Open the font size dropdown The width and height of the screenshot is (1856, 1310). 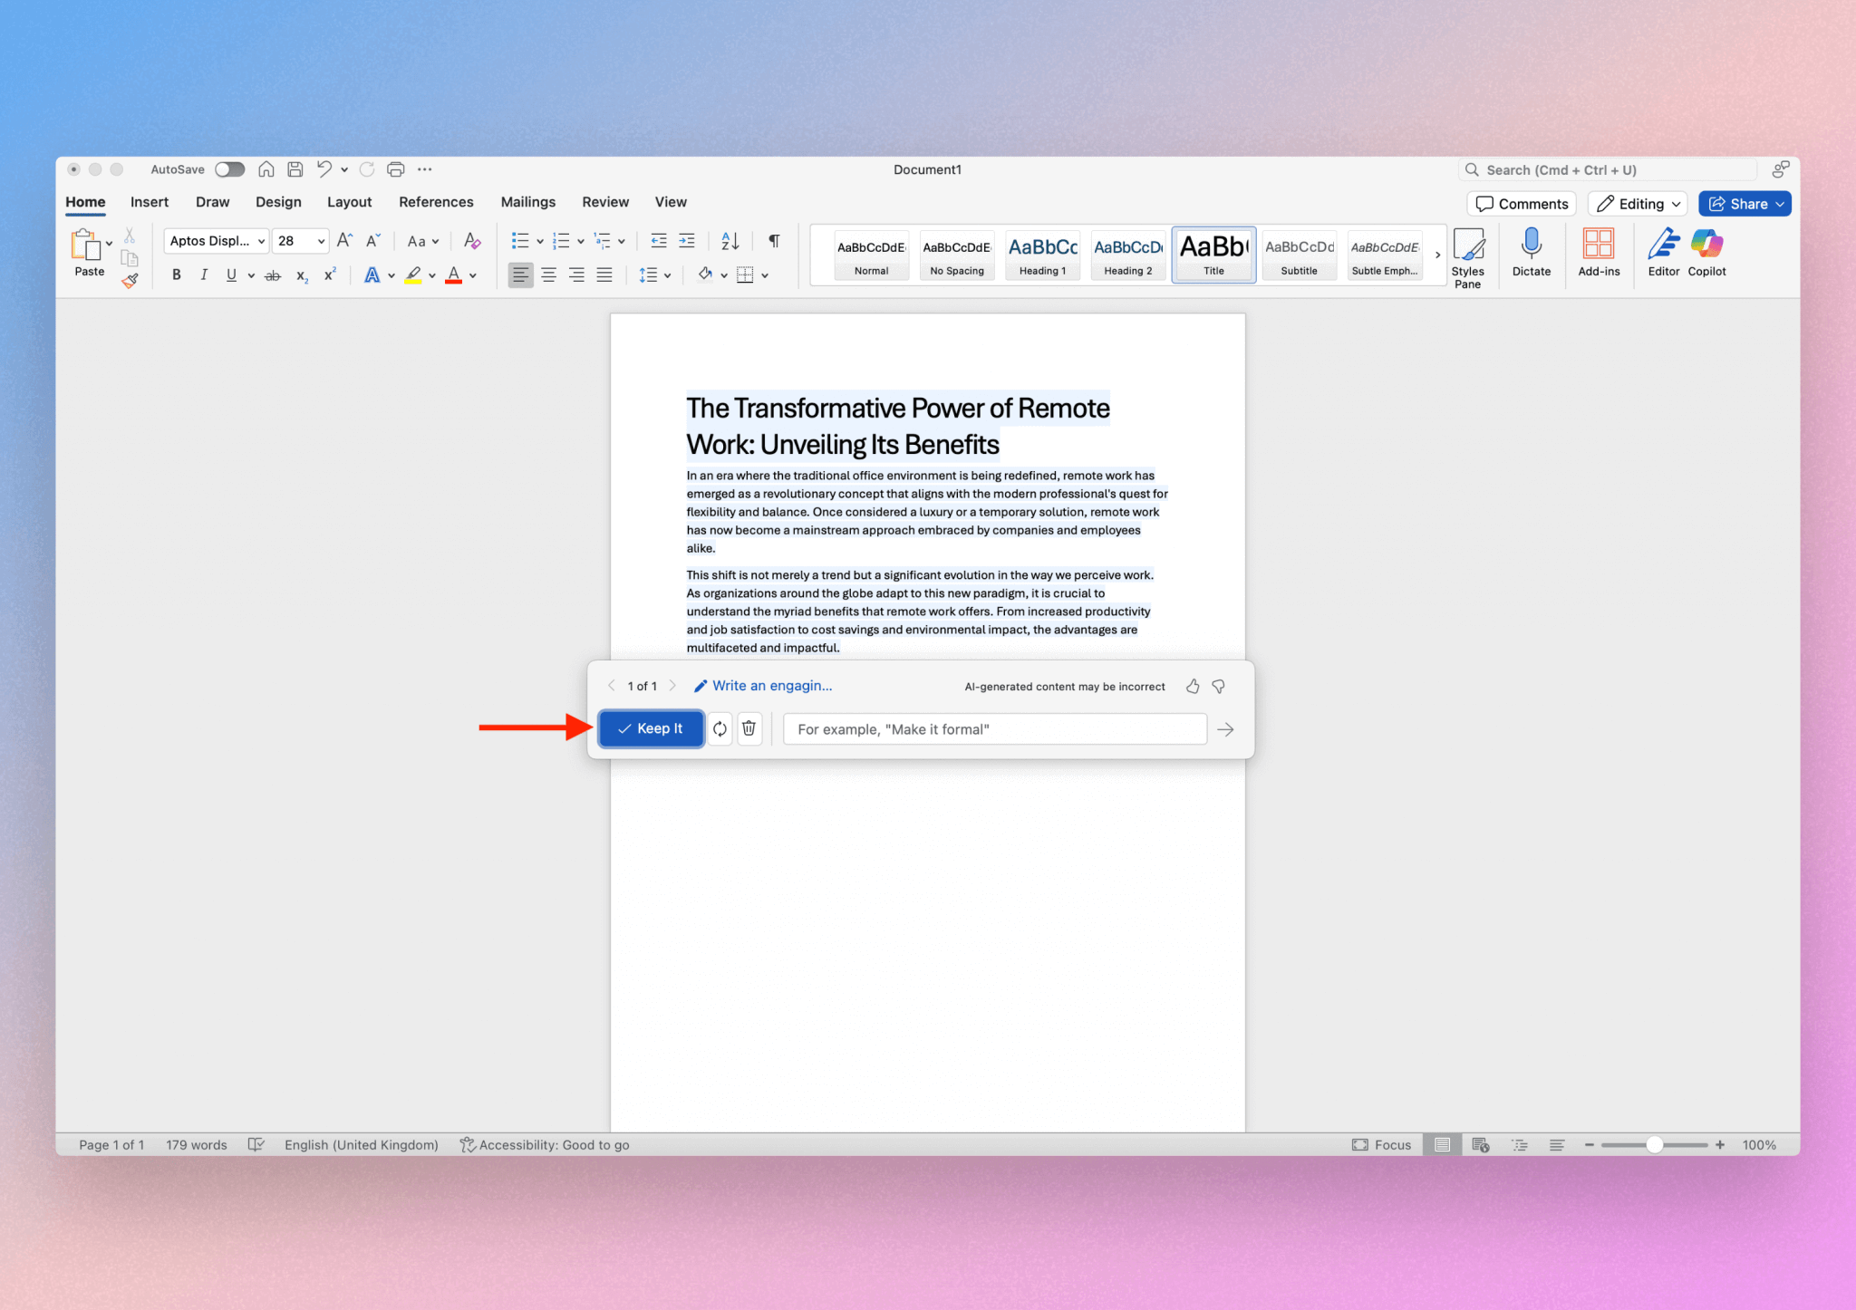tap(320, 240)
